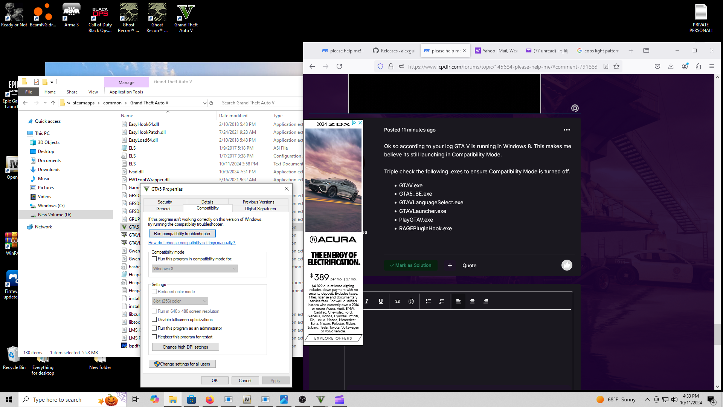The height and width of the screenshot is (407, 723).
Task: Click the bulleted list icon in editor
Action: [428, 301]
